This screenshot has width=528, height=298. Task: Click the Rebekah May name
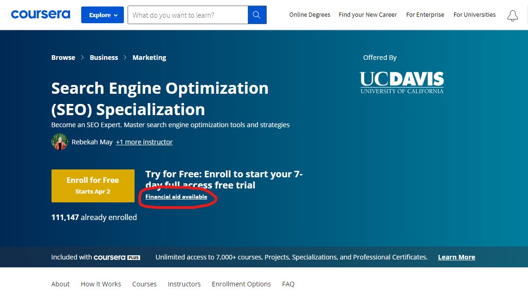tap(92, 142)
